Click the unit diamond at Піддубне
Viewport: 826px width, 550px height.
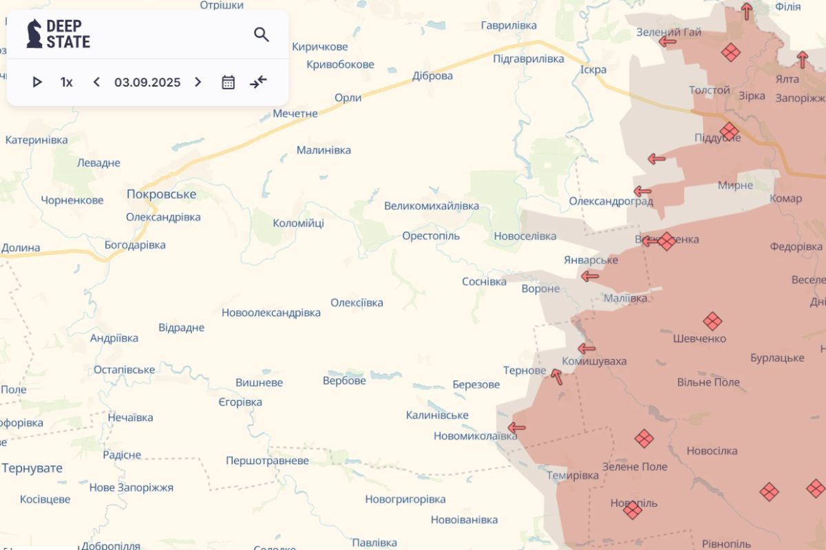click(729, 131)
